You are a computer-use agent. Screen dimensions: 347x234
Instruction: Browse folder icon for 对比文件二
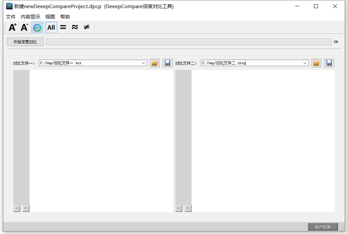pos(316,63)
